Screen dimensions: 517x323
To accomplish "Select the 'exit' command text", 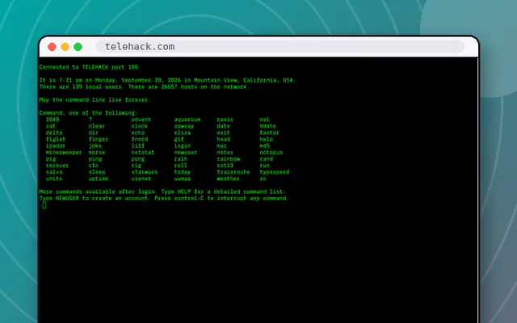I will click(x=223, y=132).
